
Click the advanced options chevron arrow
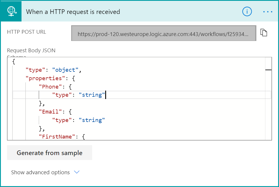77,172
